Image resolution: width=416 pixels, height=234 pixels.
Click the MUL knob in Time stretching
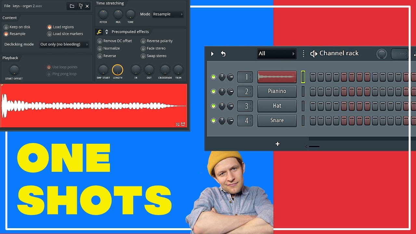pos(118,15)
